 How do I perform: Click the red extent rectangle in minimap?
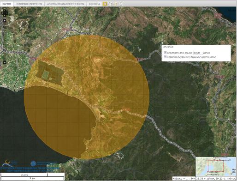point(216,166)
